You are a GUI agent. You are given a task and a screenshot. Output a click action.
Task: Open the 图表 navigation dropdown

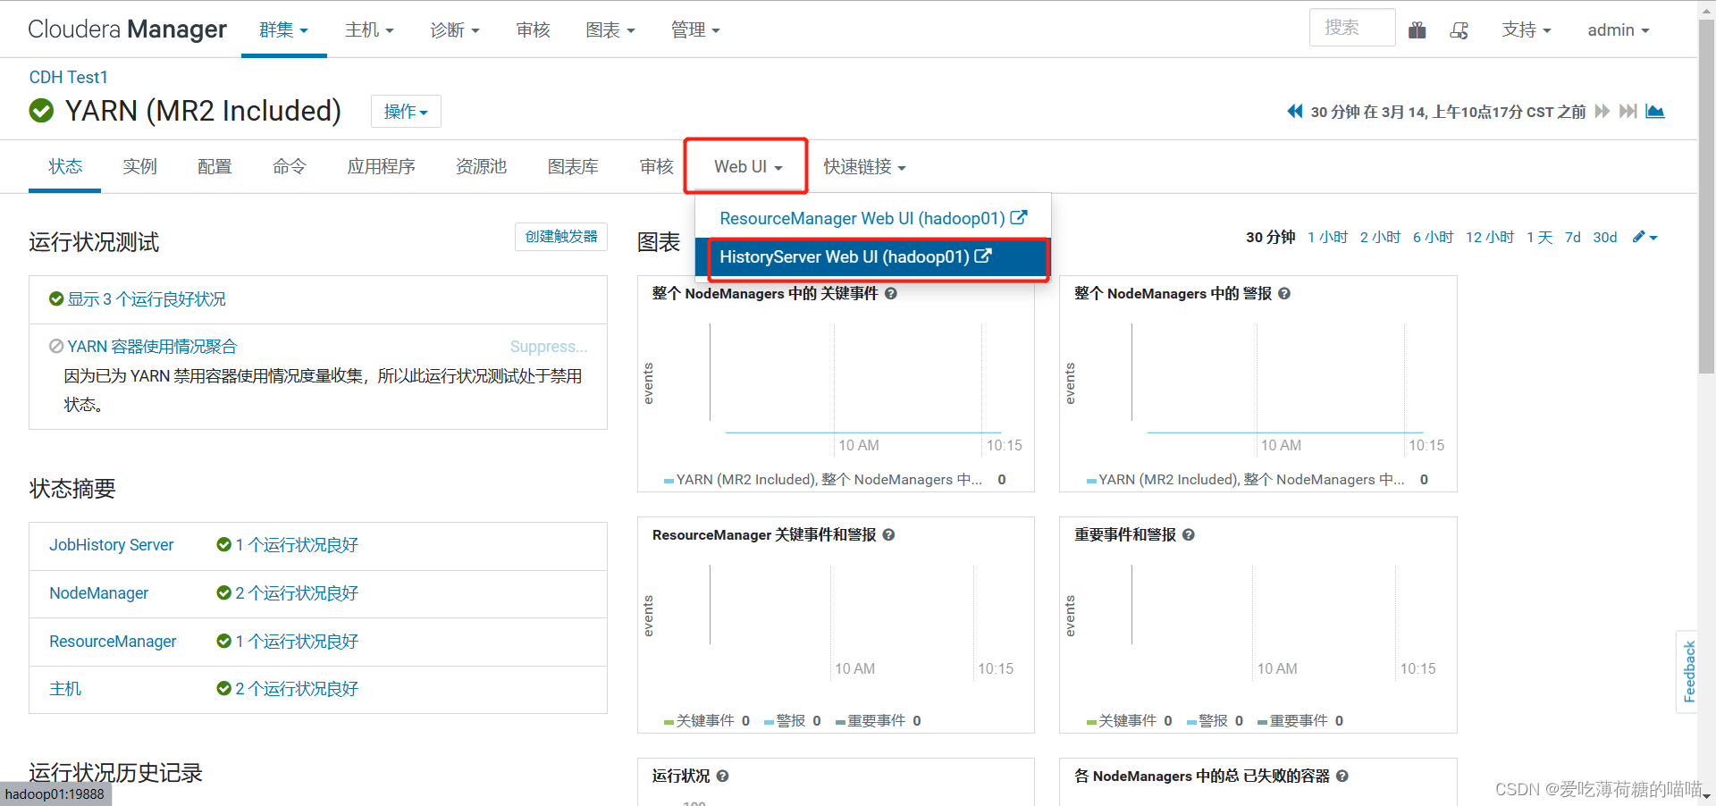610,29
